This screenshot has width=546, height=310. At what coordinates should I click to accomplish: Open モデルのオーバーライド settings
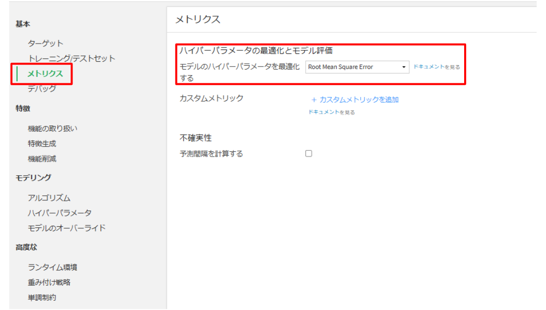(x=67, y=228)
